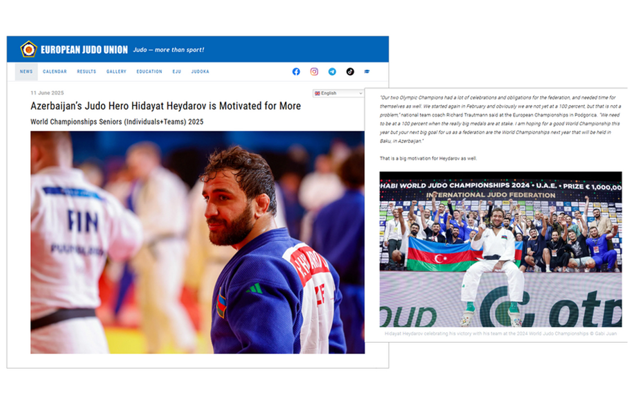Open the Judoka menu item
This screenshot has width=628, height=418.
pos(200,72)
